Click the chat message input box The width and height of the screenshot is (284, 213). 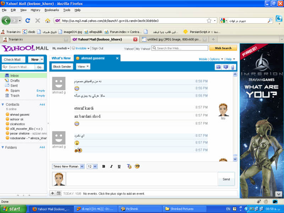click(142, 179)
